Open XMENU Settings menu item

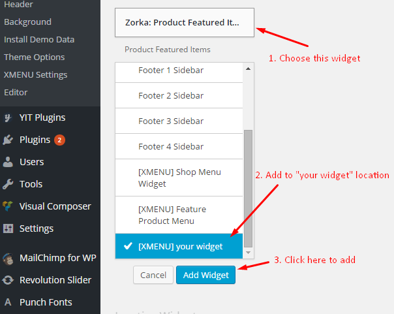(x=36, y=74)
